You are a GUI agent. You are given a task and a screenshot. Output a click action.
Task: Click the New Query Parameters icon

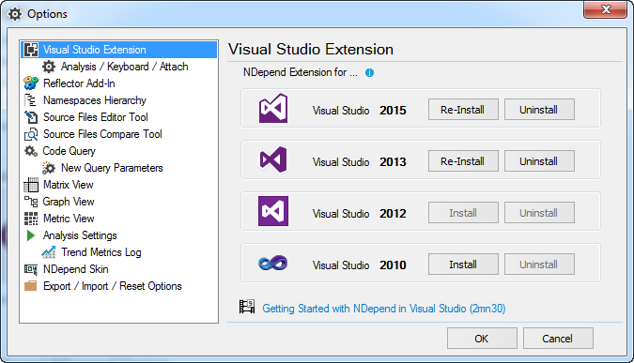(x=49, y=168)
